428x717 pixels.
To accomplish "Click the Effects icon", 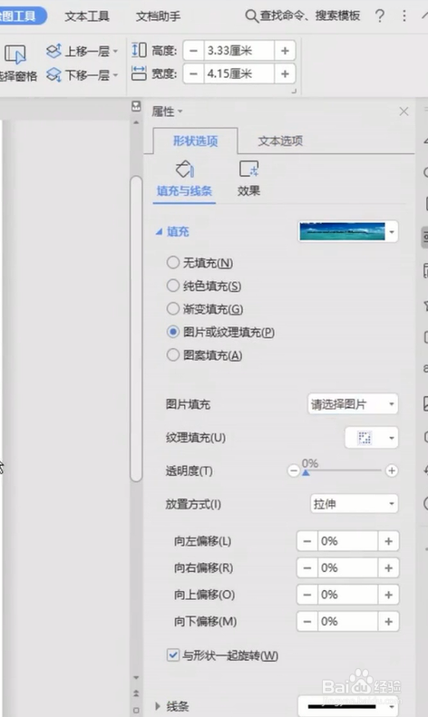I will click(x=248, y=169).
